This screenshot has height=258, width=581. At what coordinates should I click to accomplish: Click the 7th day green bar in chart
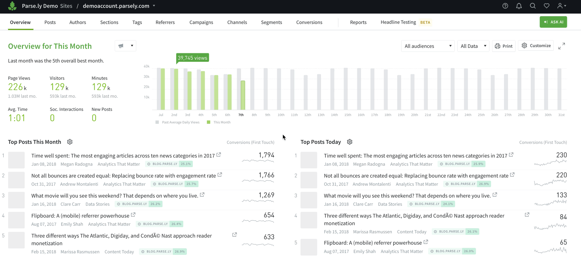(x=243, y=95)
